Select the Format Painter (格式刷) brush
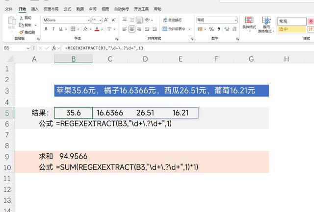This screenshot has width=314, height=212. (x=22, y=32)
